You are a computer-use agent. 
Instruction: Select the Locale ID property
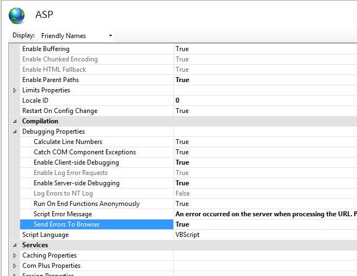click(x=97, y=101)
